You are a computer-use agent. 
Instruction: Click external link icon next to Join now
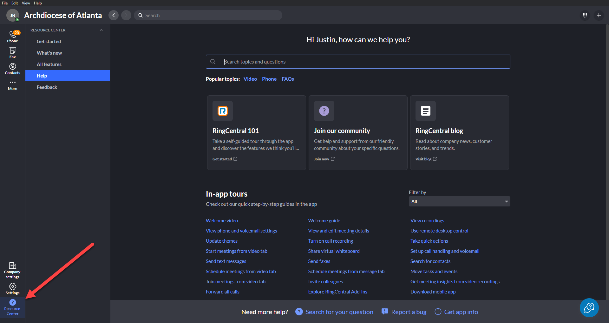pos(333,159)
